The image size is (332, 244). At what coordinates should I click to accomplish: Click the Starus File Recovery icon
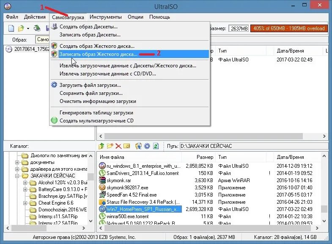tap(102, 202)
